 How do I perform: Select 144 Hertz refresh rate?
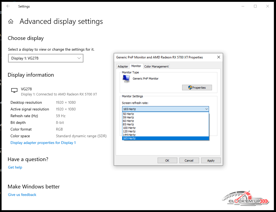(x=129, y=135)
